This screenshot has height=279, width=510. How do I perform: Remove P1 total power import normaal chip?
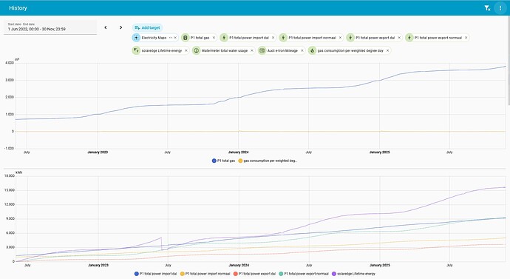[x=340, y=38]
